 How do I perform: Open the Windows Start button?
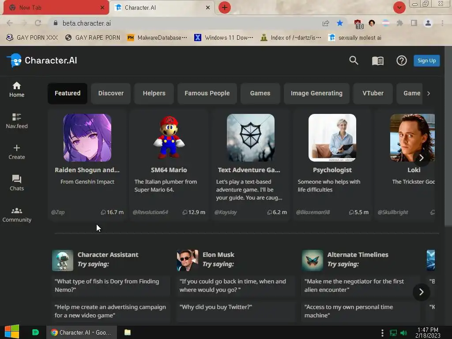[12, 332]
